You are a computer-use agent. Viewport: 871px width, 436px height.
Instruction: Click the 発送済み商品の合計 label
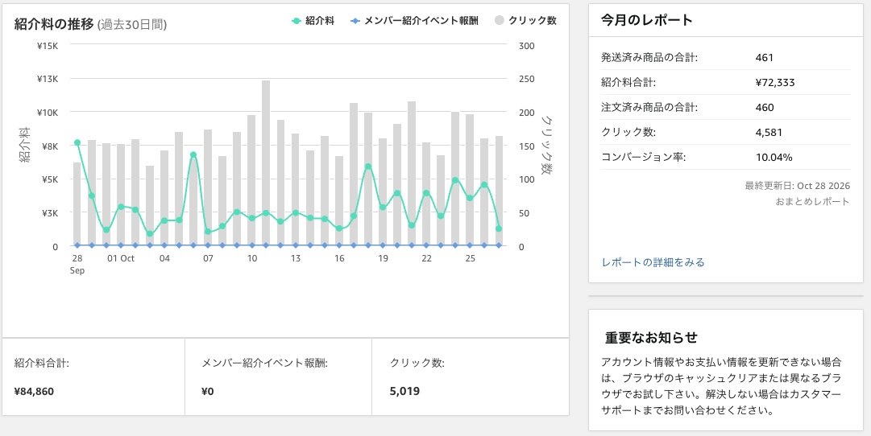coord(649,58)
